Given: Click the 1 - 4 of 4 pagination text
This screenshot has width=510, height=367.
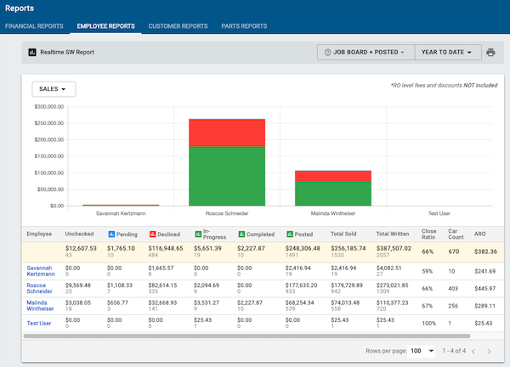Looking at the screenshot, I should [x=454, y=351].
